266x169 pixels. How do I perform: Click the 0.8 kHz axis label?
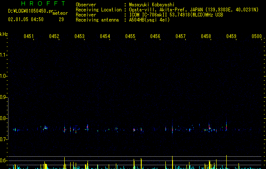click(x=3, y=118)
